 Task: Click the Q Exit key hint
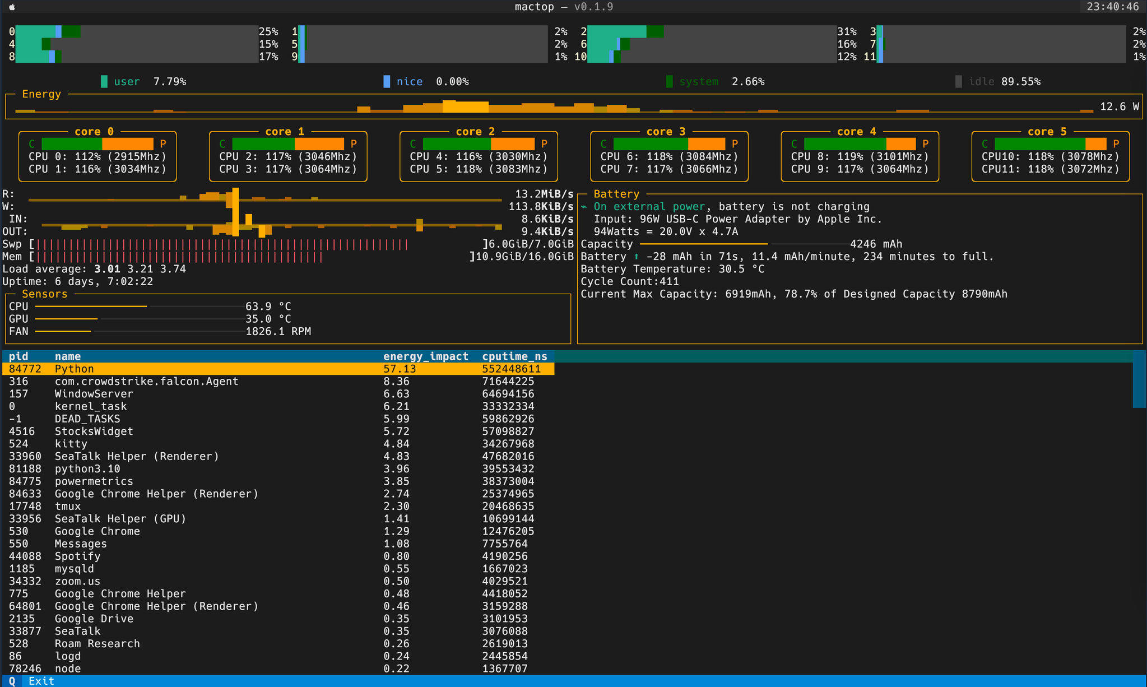(x=31, y=681)
